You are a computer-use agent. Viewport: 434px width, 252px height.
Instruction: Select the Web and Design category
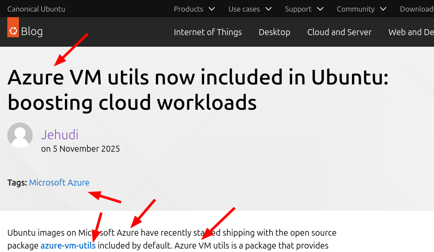411,32
